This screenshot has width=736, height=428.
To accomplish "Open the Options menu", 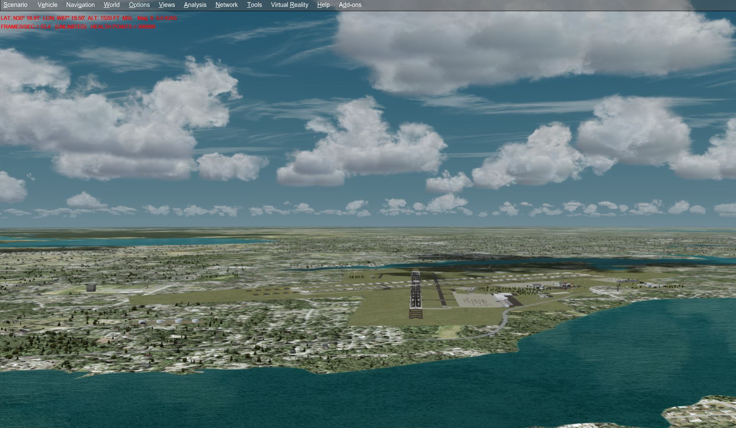I will click(139, 5).
